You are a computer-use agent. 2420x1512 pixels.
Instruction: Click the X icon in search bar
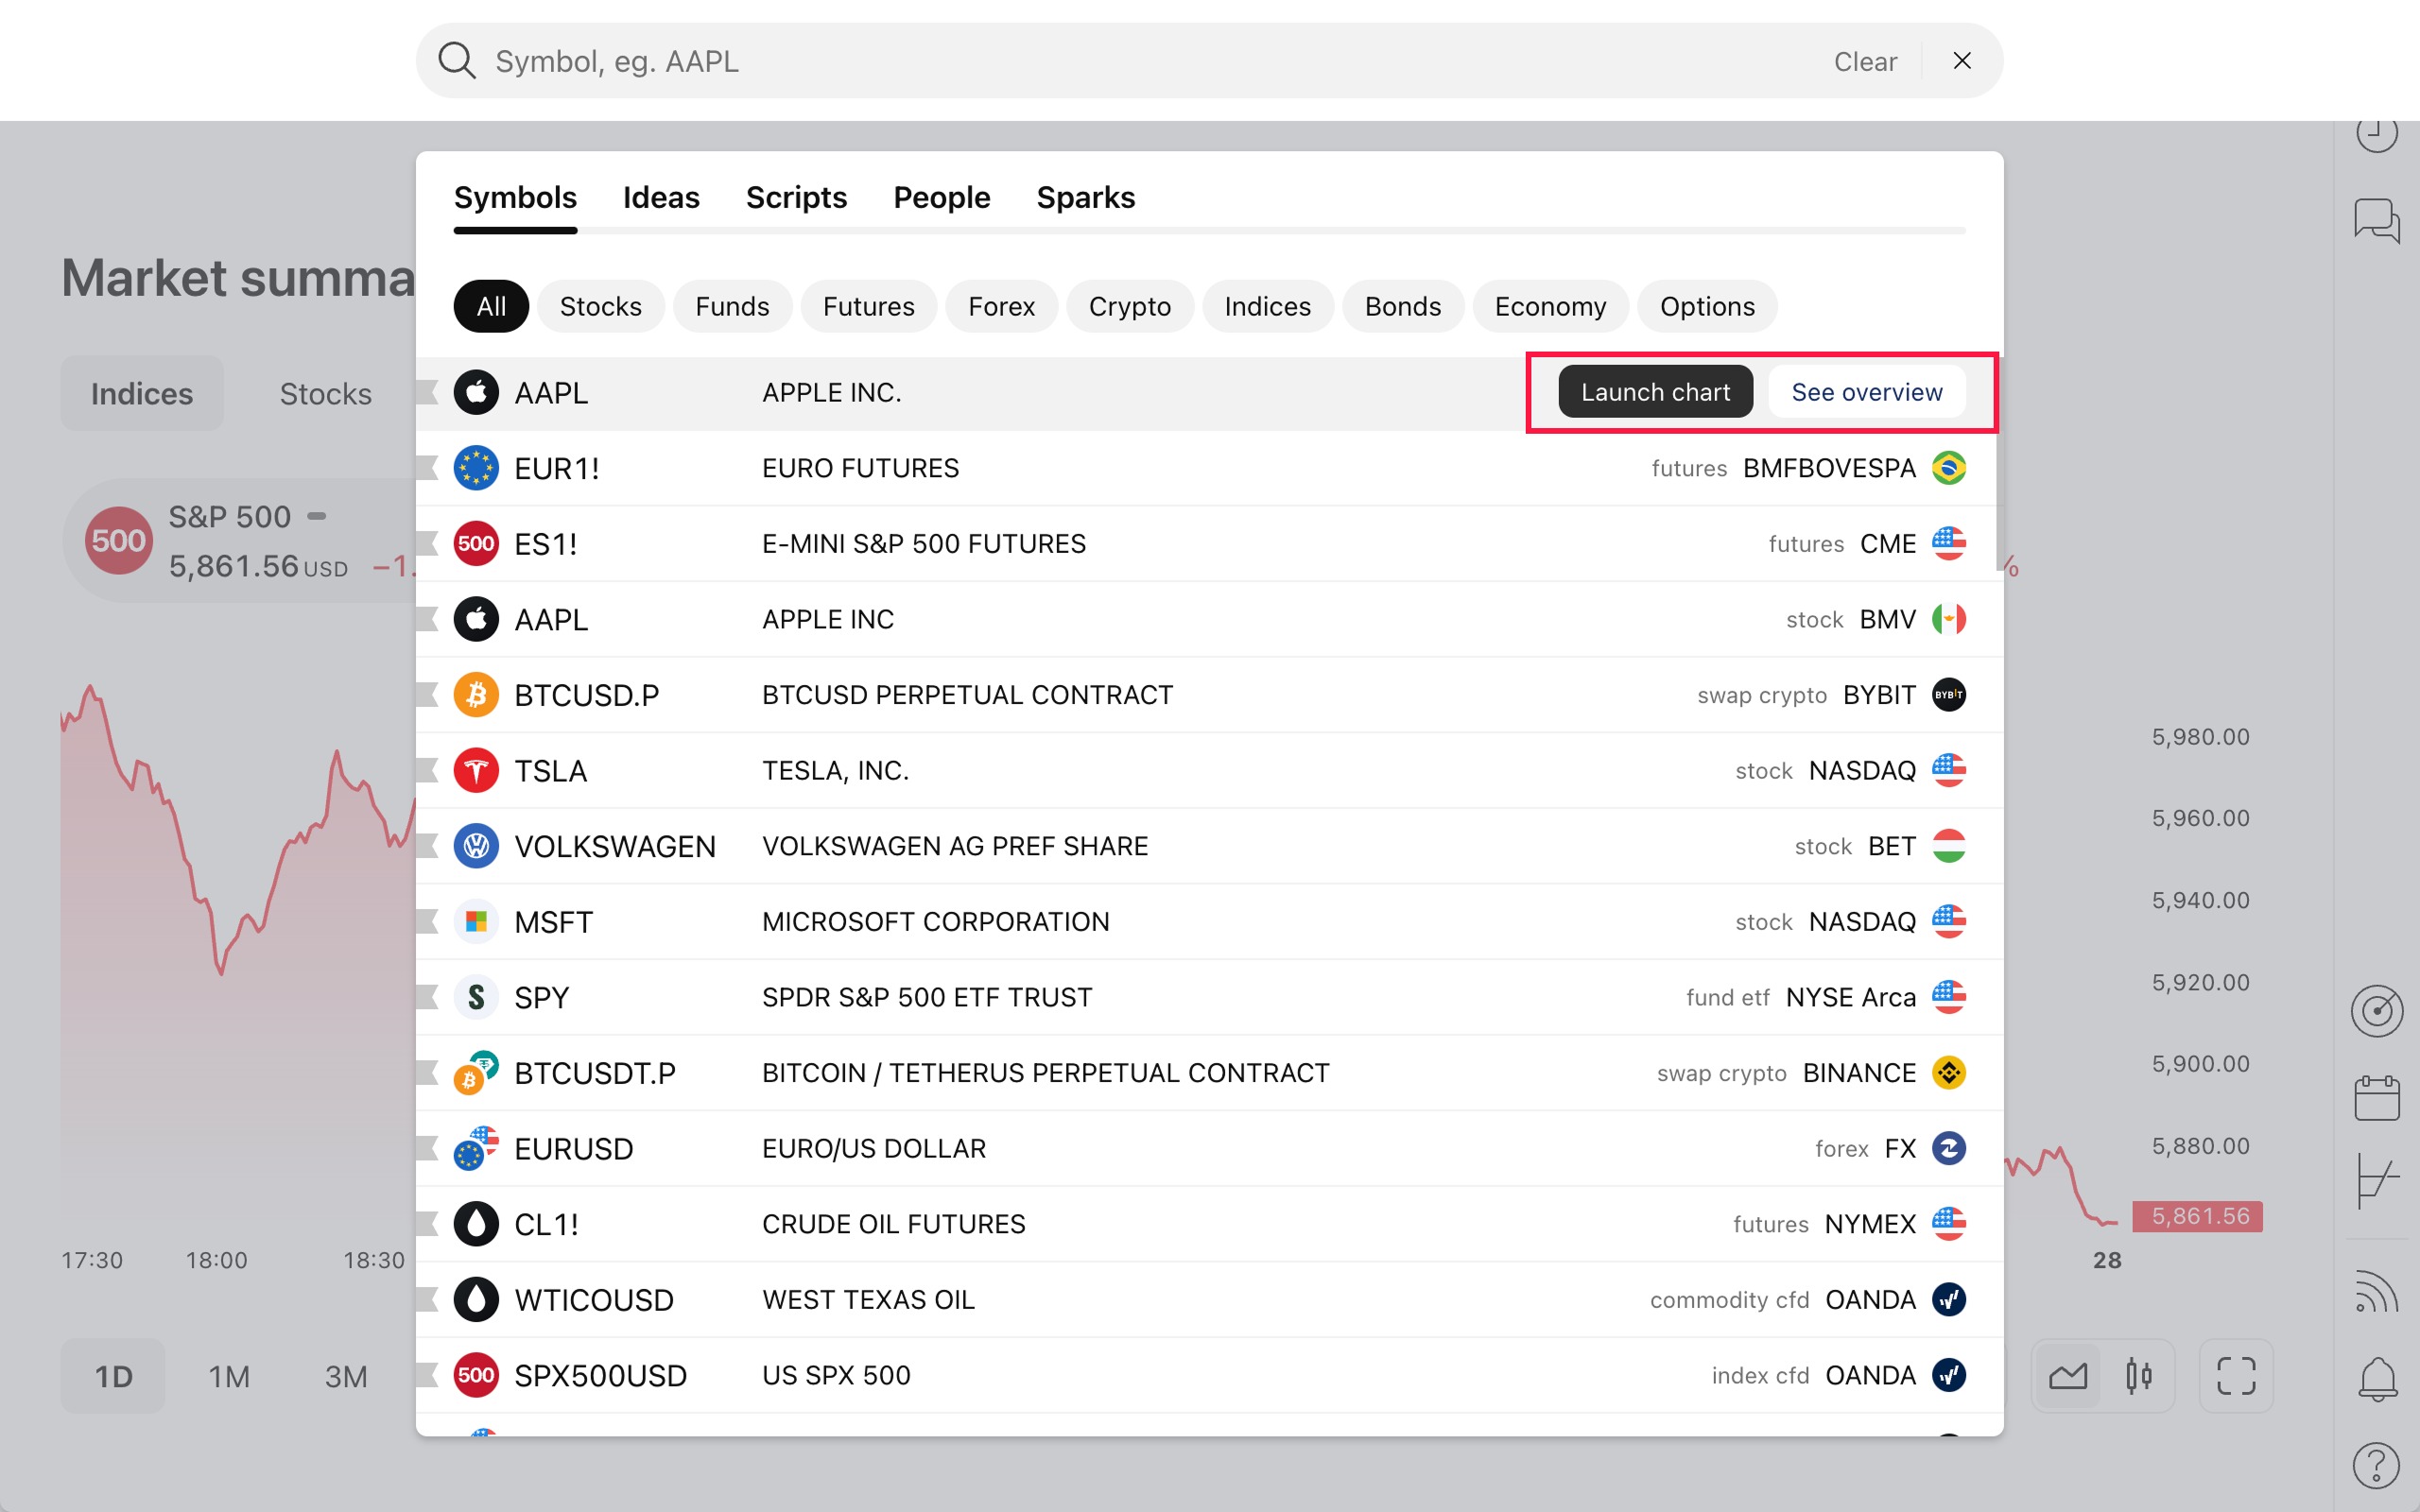tap(1961, 61)
